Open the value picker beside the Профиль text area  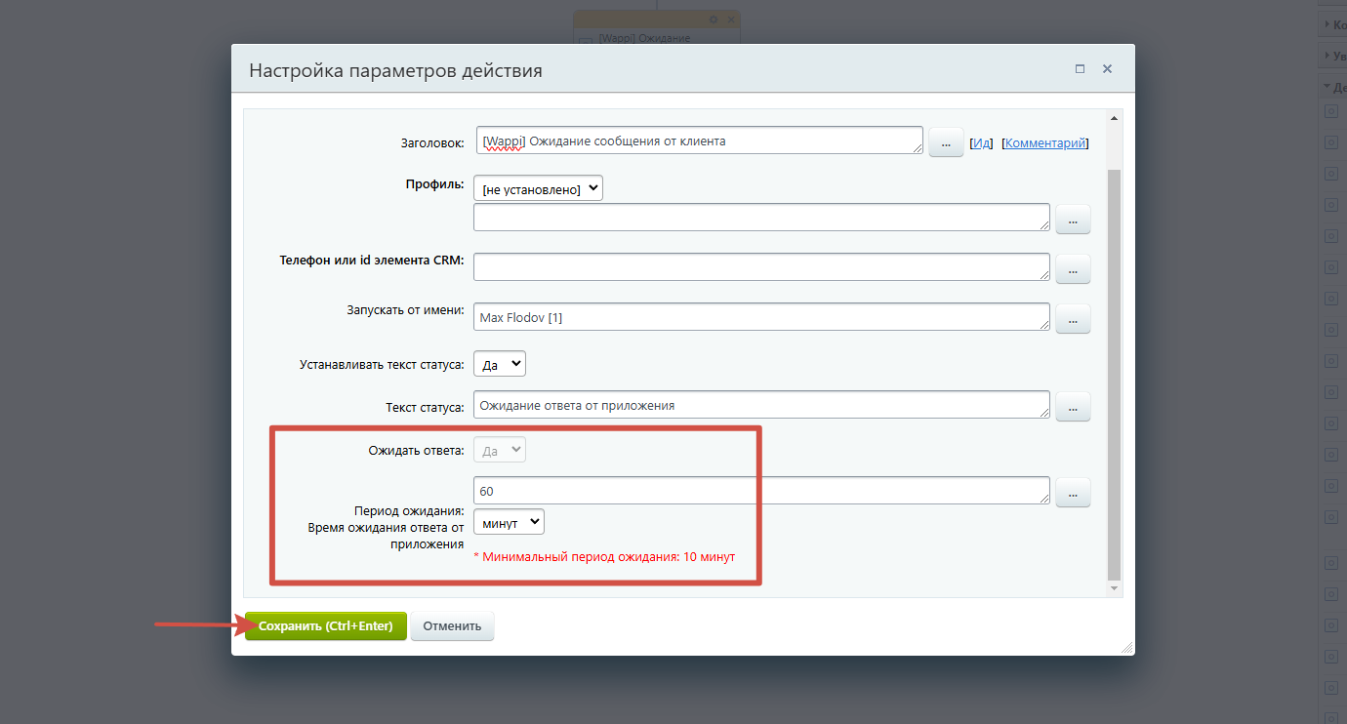1073,220
